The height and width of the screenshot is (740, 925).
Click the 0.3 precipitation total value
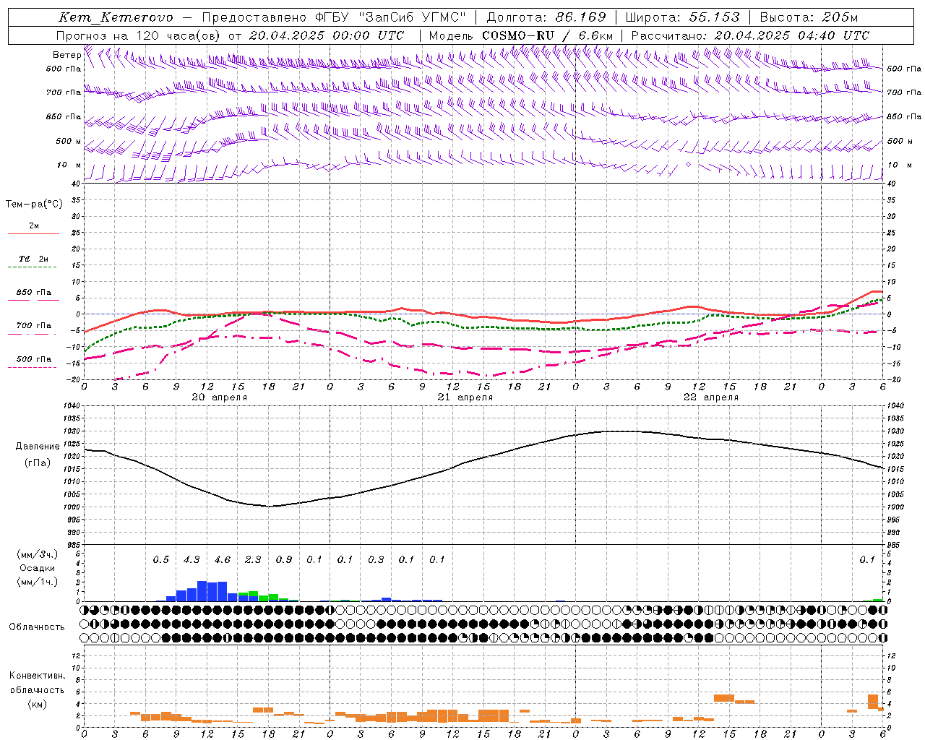click(x=376, y=559)
